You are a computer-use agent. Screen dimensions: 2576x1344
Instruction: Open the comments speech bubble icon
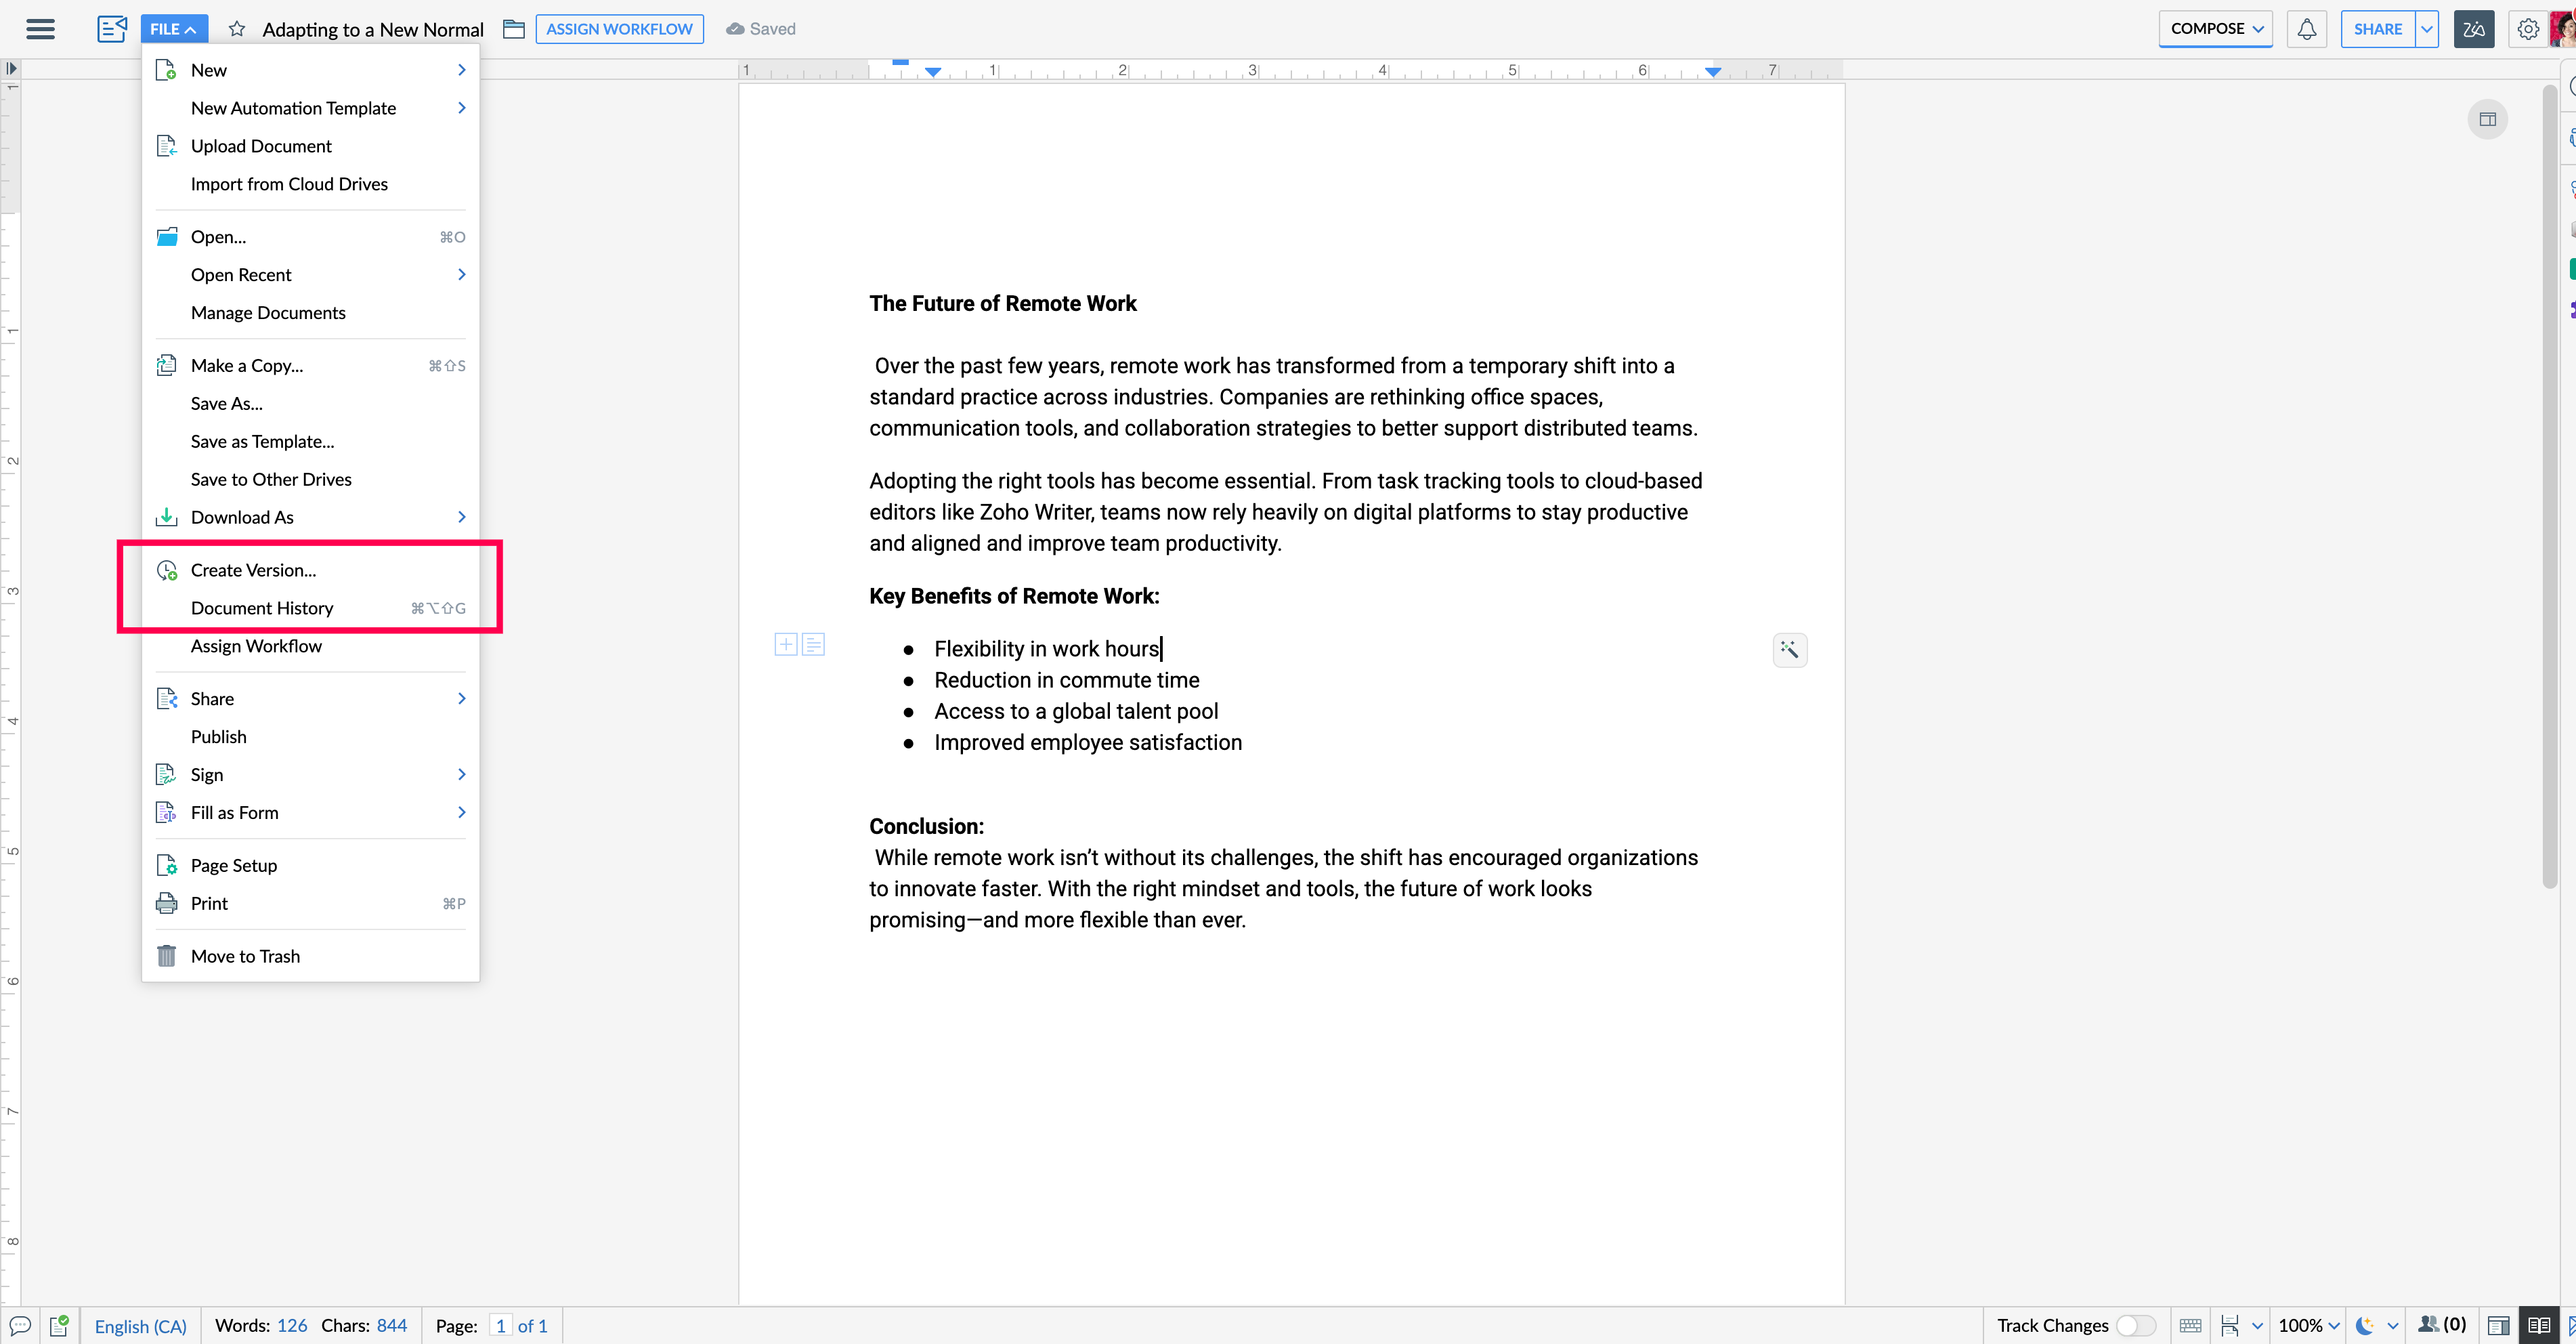[20, 1325]
